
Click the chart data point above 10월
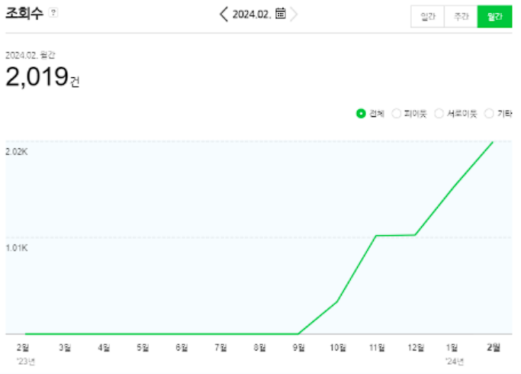coord(336,301)
